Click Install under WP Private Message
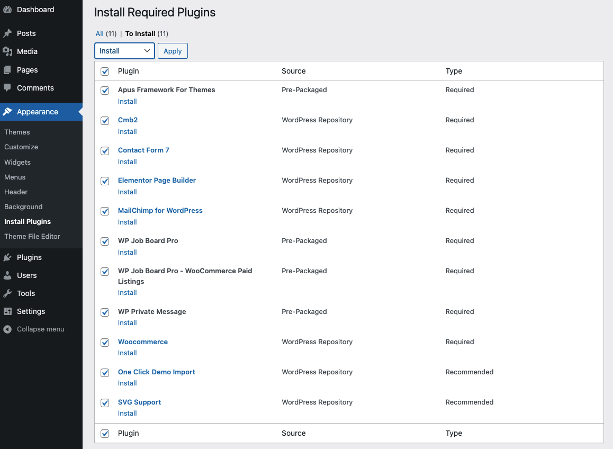The width and height of the screenshot is (613, 449). [x=128, y=323]
